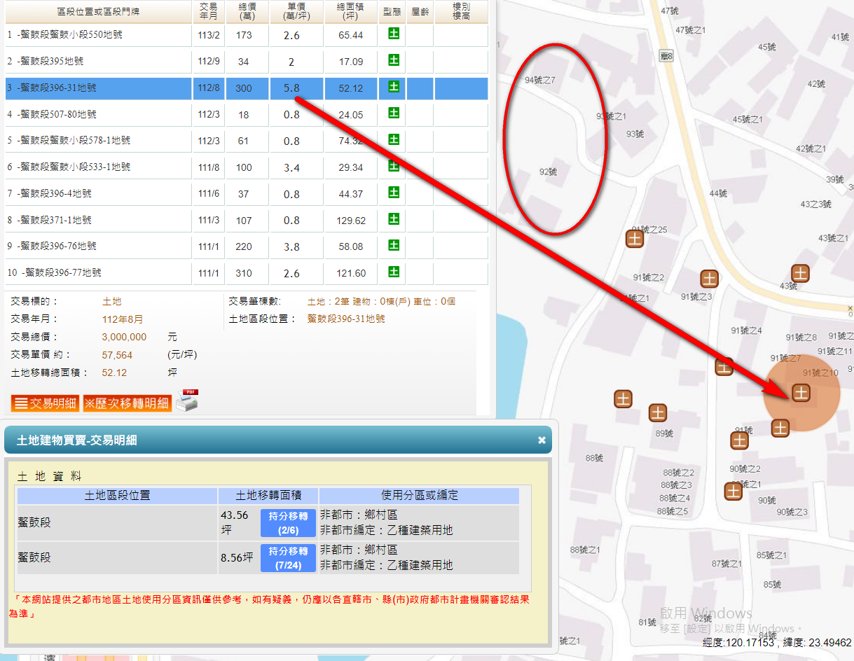Click the 寮8 road shield on the map
The height and width of the screenshot is (661, 854).
tap(666, 56)
